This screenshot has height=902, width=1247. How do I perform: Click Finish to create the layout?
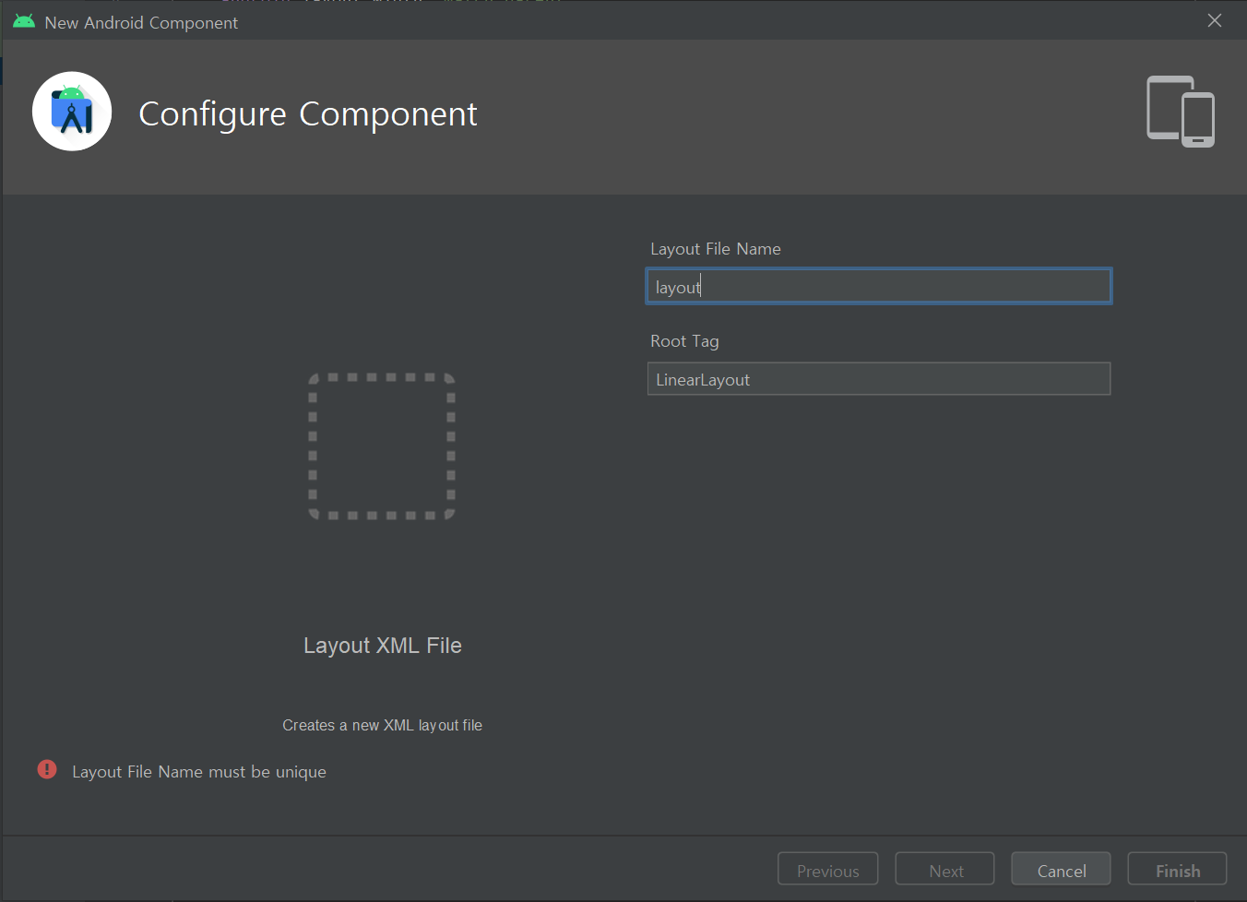coord(1178,870)
